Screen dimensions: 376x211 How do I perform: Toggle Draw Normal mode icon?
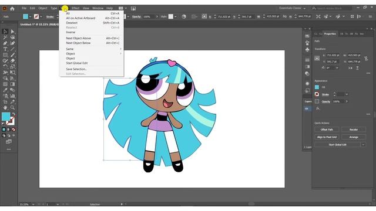coord(4,135)
